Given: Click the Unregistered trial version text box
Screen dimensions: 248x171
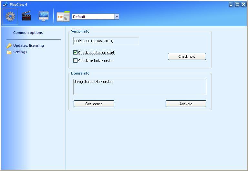Looking at the screenshot, I should pos(140,87).
